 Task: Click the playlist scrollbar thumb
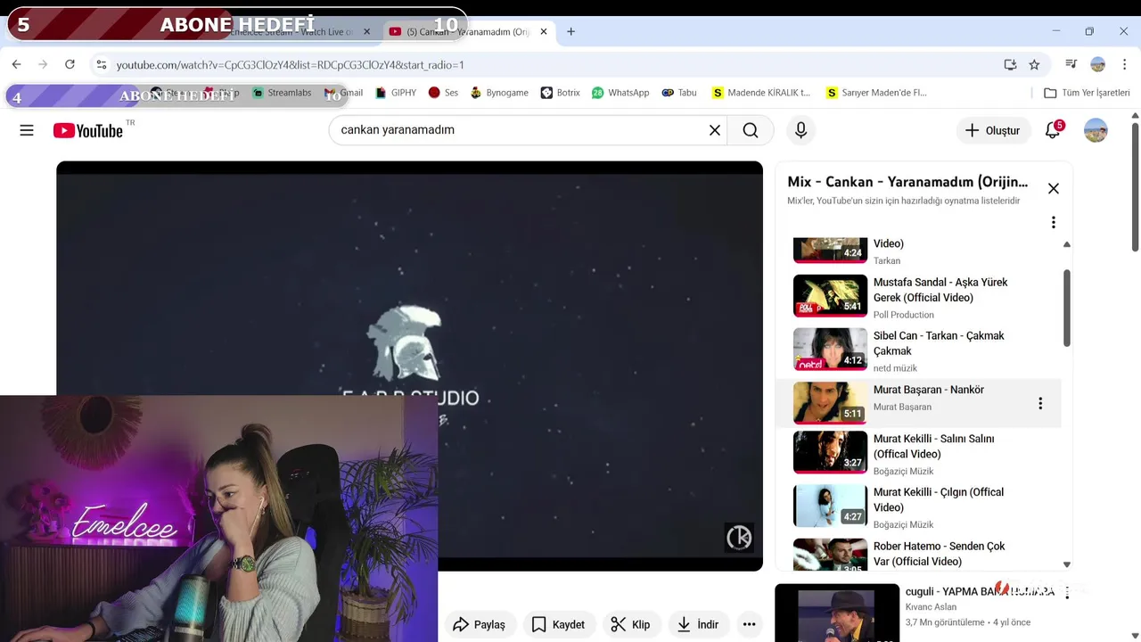[1066, 308]
